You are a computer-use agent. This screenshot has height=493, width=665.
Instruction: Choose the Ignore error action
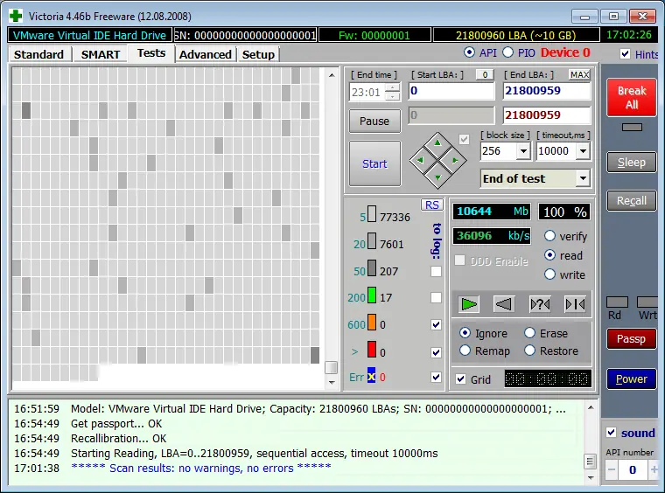tap(465, 333)
